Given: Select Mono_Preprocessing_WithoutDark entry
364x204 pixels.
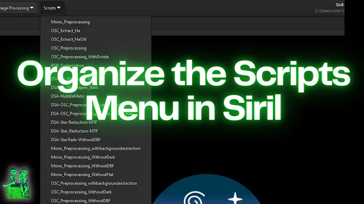Looking at the screenshot, I should [83, 157].
